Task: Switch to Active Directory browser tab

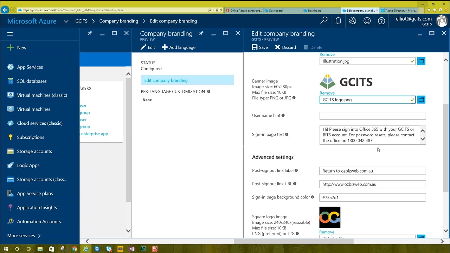Action: click(x=399, y=11)
